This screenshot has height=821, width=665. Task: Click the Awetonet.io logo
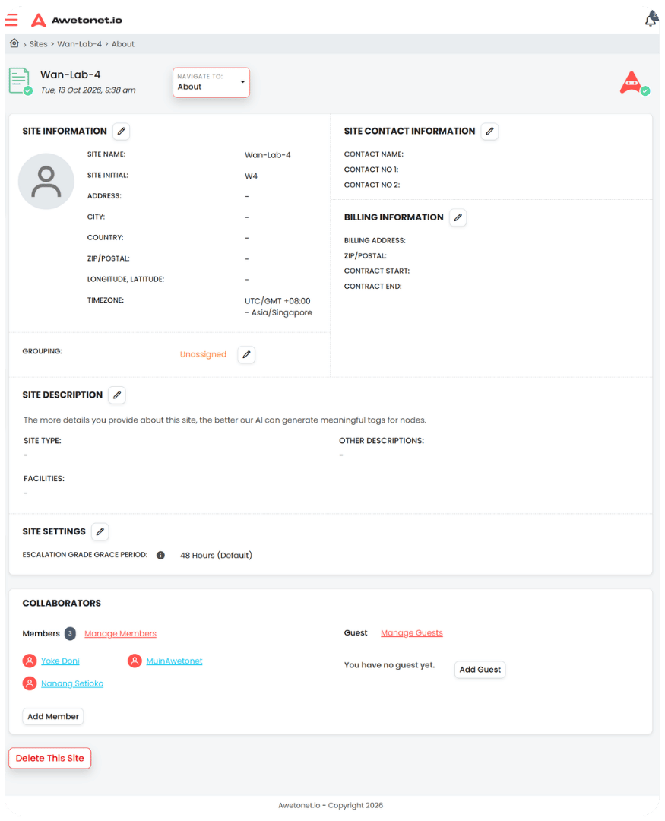[x=77, y=20]
